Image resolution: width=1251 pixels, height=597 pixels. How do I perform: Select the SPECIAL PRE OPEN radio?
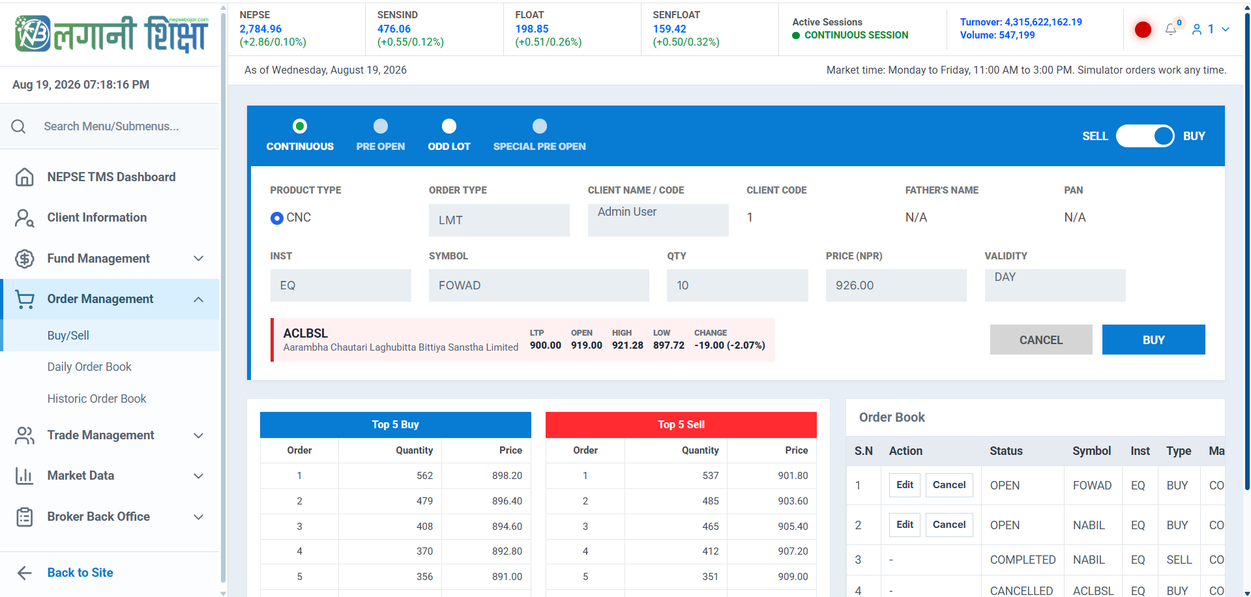540,126
